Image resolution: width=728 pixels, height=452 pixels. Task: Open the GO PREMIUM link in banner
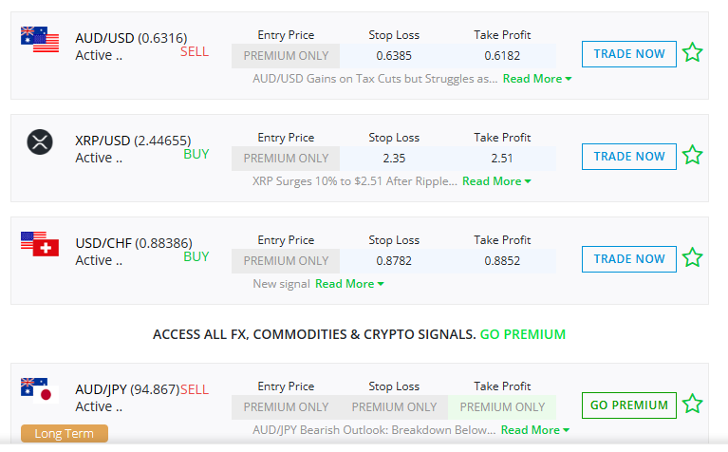pyautogui.click(x=522, y=334)
